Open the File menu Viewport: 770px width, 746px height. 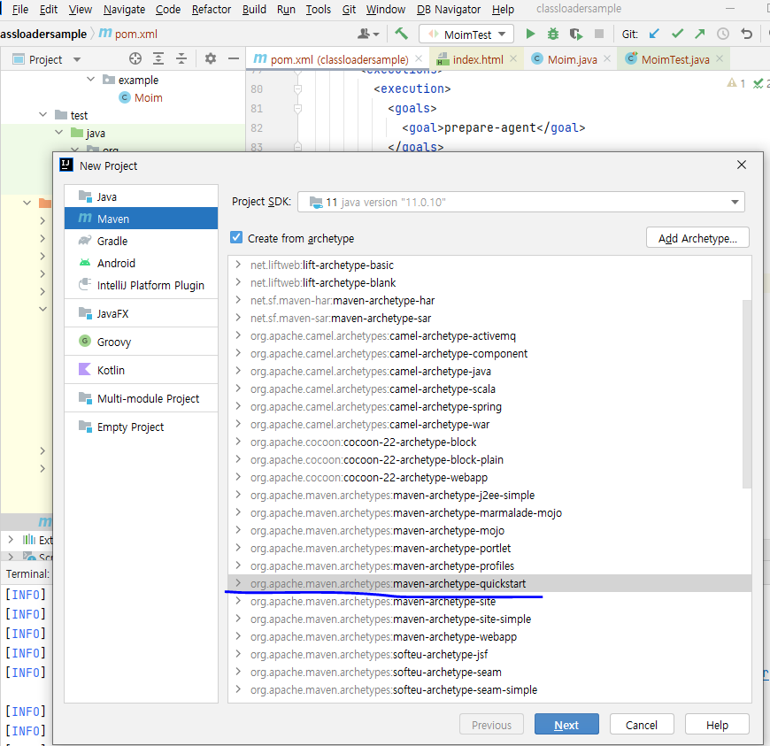tap(19, 10)
